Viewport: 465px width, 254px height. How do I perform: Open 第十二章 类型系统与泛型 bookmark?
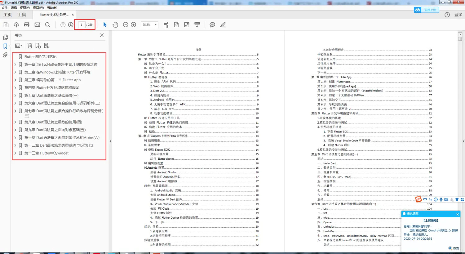[x=59, y=145]
